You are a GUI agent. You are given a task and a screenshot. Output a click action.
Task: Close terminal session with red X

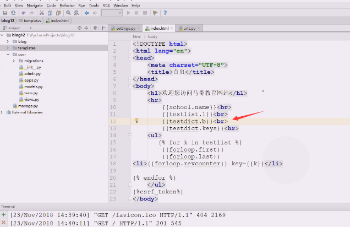[3, 223]
